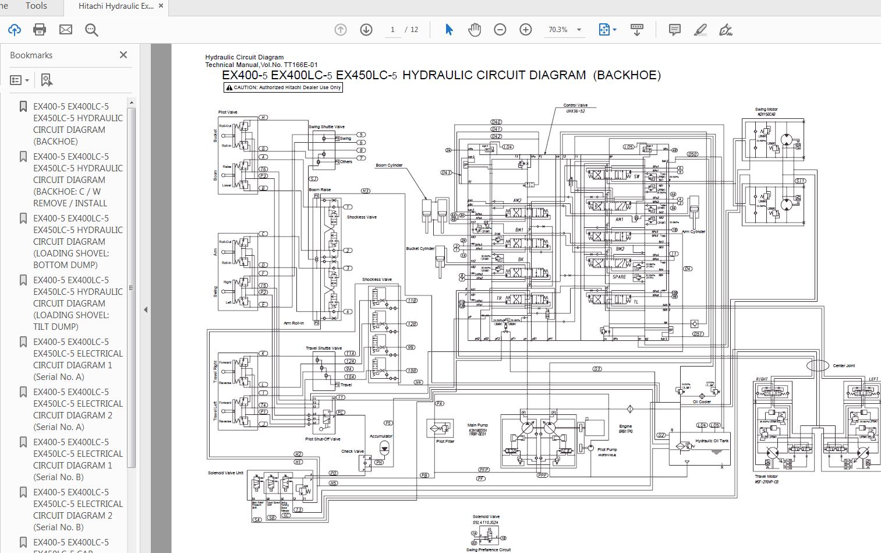The width and height of the screenshot is (881, 553).
Task: Add a sticky note comment
Action: click(675, 30)
